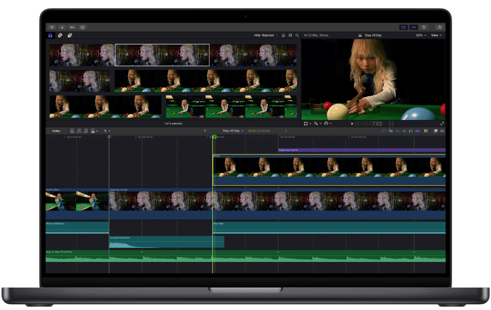Open the Keyword Editor key icon

coord(72,27)
